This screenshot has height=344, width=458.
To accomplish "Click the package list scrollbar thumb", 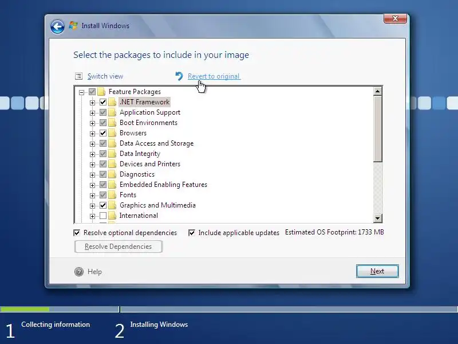I will point(377,128).
